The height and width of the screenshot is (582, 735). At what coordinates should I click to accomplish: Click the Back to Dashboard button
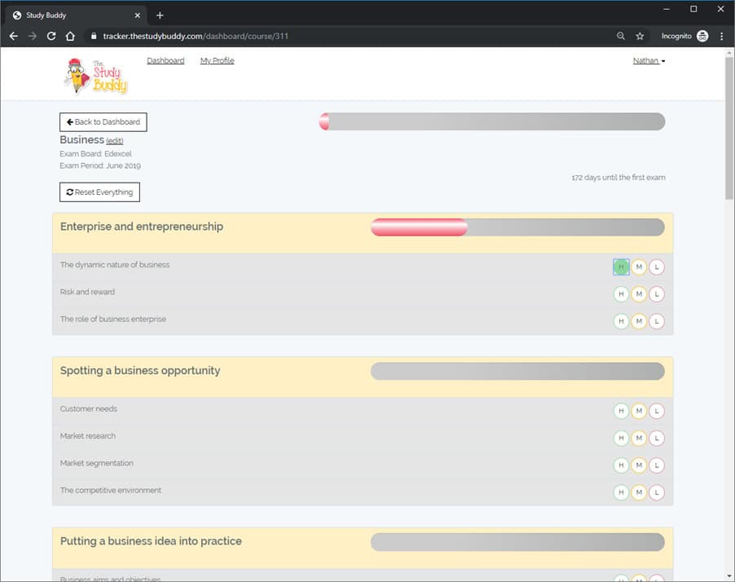pyautogui.click(x=103, y=122)
